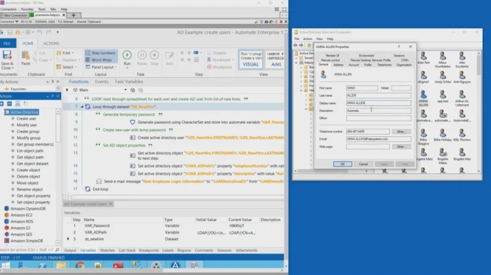Screen dimensions: 491x275
Task: Toggle Word Wrap in the Layout group
Action: [x=100, y=60]
